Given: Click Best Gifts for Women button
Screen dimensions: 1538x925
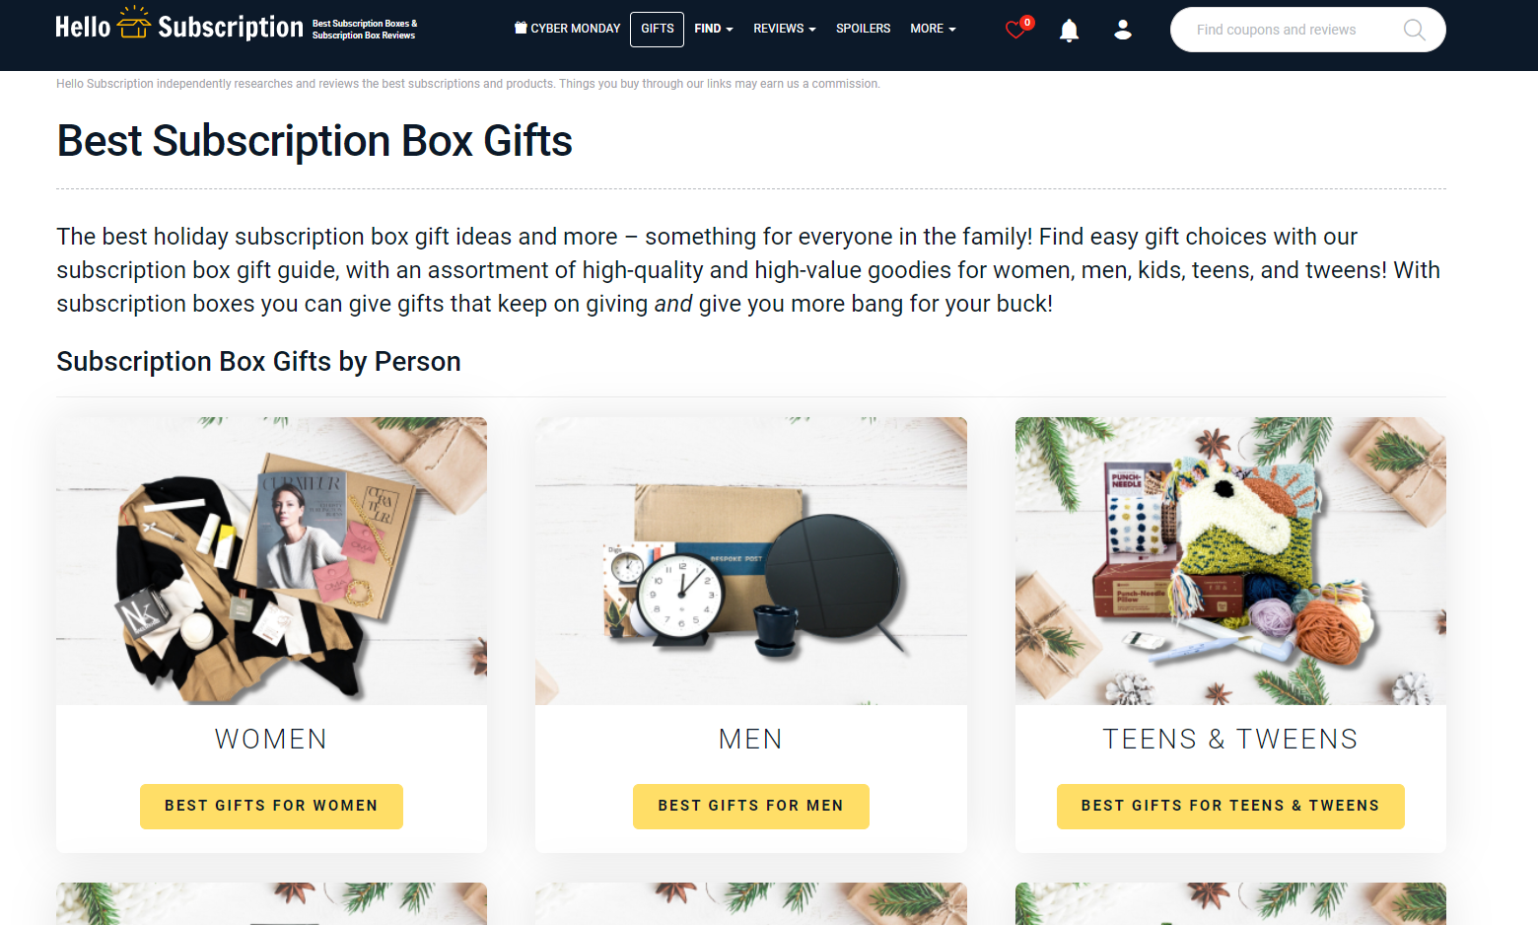Looking at the screenshot, I should tap(271, 807).
